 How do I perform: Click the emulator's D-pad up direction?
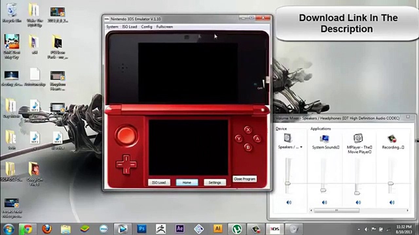[127, 157]
